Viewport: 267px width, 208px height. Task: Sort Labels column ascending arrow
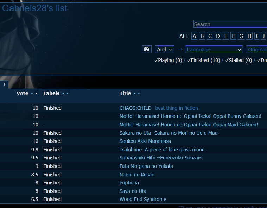click(63, 93)
